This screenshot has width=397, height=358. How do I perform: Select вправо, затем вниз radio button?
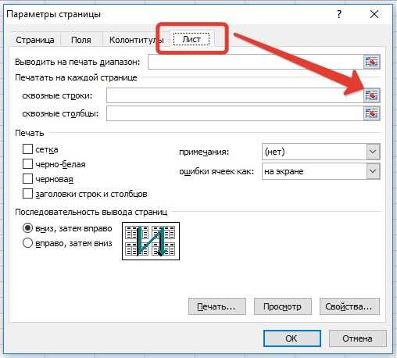tap(27, 243)
